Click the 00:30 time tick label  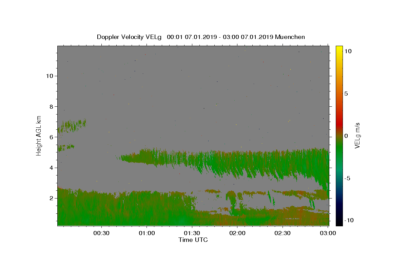101,233
